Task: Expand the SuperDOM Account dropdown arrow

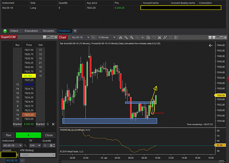Action: coord(17,155)
